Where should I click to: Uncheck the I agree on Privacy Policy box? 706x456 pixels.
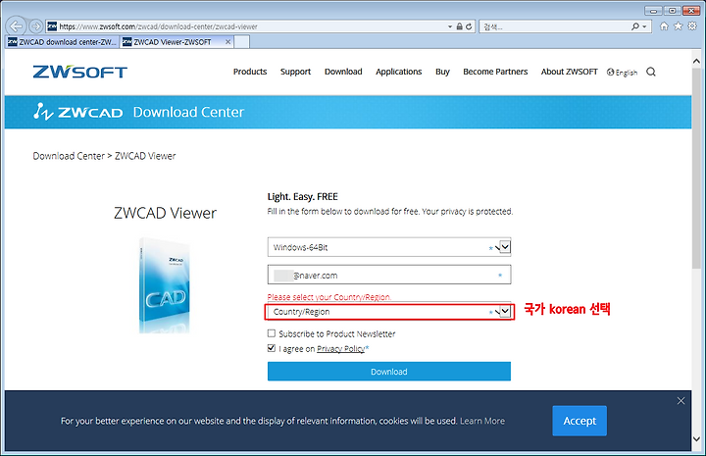pyautogui.click(x=271, y=348)
